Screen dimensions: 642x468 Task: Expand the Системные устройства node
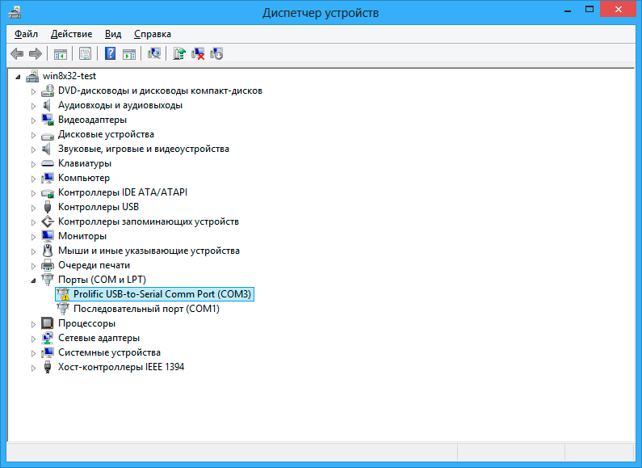34,353
